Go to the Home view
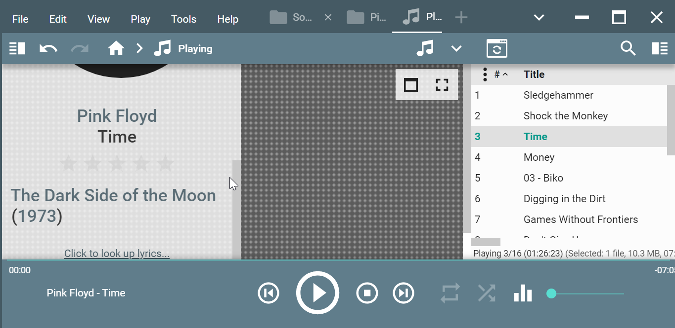Viewport: 675px width, 328px height. pyautogui.click(x=116, y=49)
